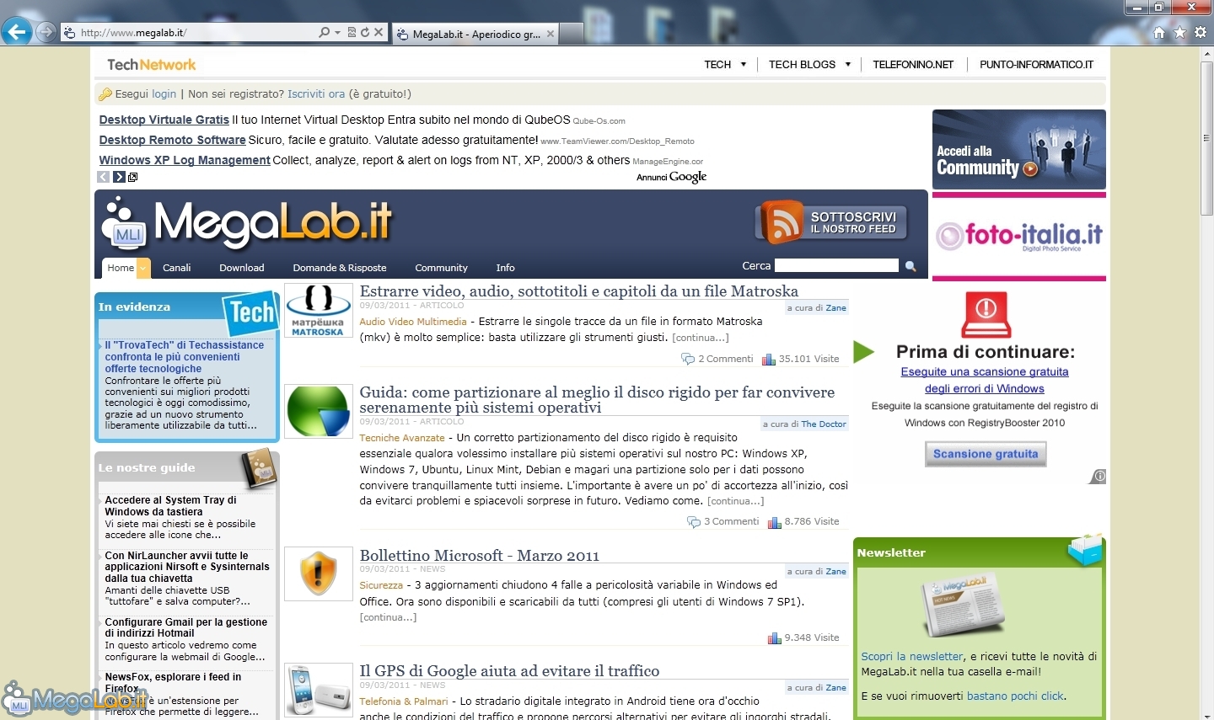This screenshot has width=1214, height=720.
Task: Click the Sottoscrivi il nostro feed RSS button
Action: pyautogui.click(x=831, y=222)
